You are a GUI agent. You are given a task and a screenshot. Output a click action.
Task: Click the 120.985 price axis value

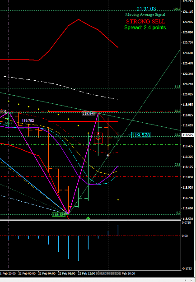point(188,22)
